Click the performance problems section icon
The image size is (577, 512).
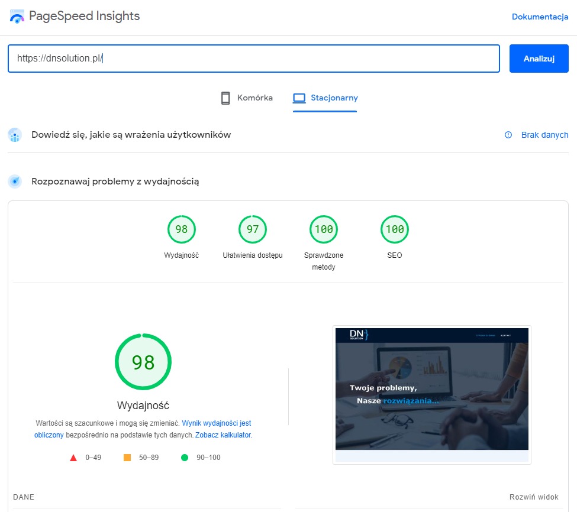pyautogui.click(x=14, y=182)
